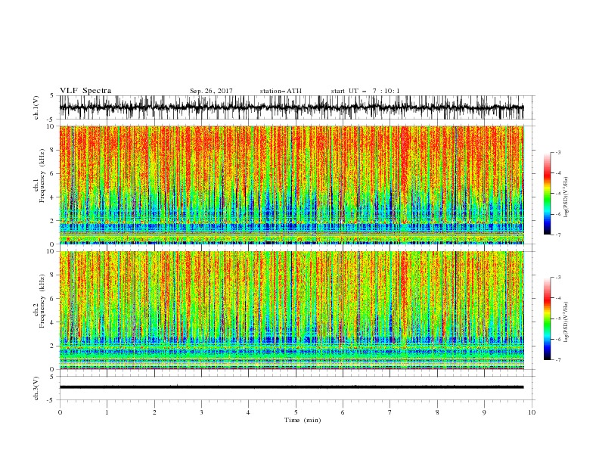Image resolution: width=599 pixels, height=463 pixels.
Task: Click inside the ch.1 spectrogram panel
Action: click(x=291, y=185)
